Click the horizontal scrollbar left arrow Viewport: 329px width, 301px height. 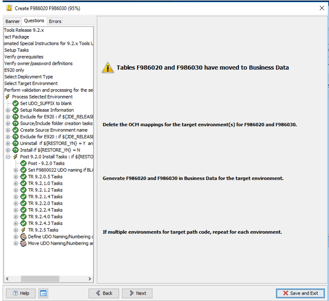point(7,279)
